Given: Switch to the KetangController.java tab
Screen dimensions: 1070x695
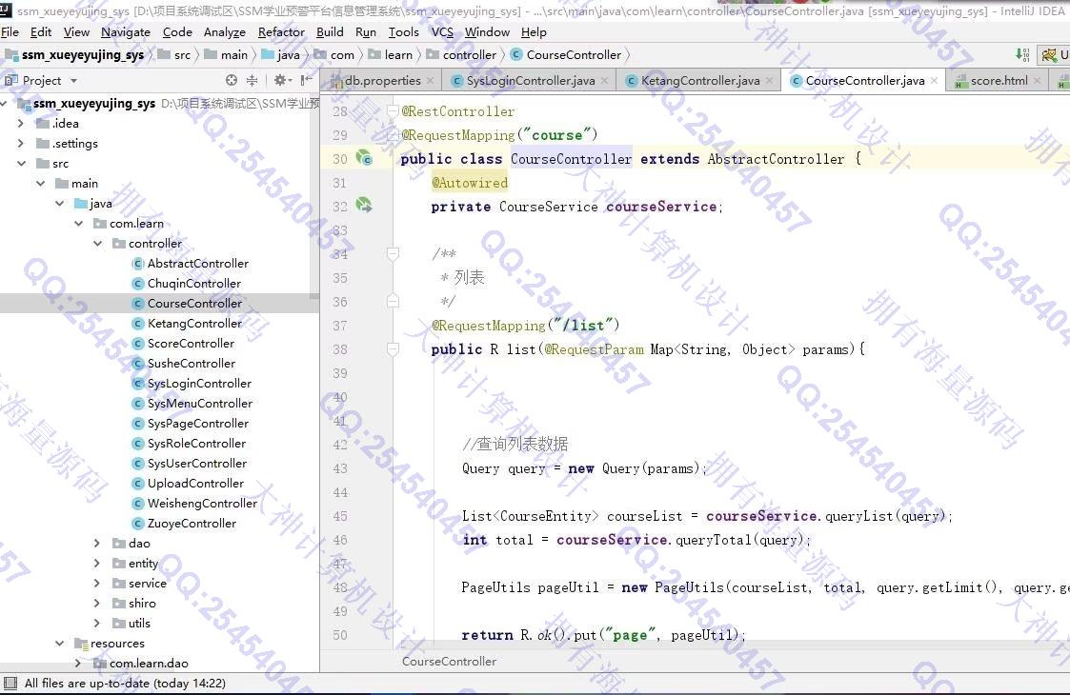Looking at the screenshot, I should 700,81.
